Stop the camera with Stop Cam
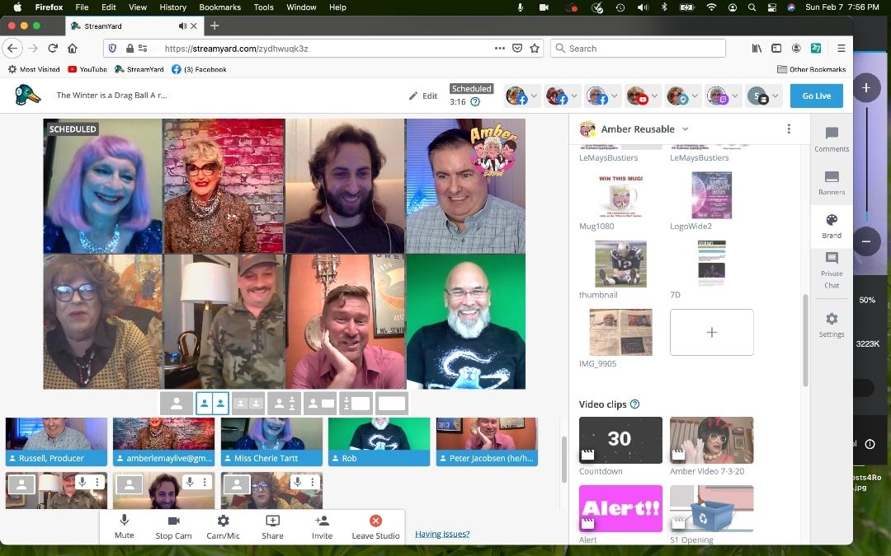 click(173, 526)
